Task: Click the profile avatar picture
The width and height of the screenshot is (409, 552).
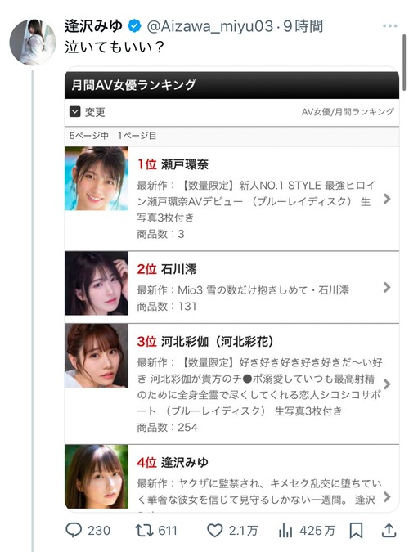Action: (x=33, y=43)
